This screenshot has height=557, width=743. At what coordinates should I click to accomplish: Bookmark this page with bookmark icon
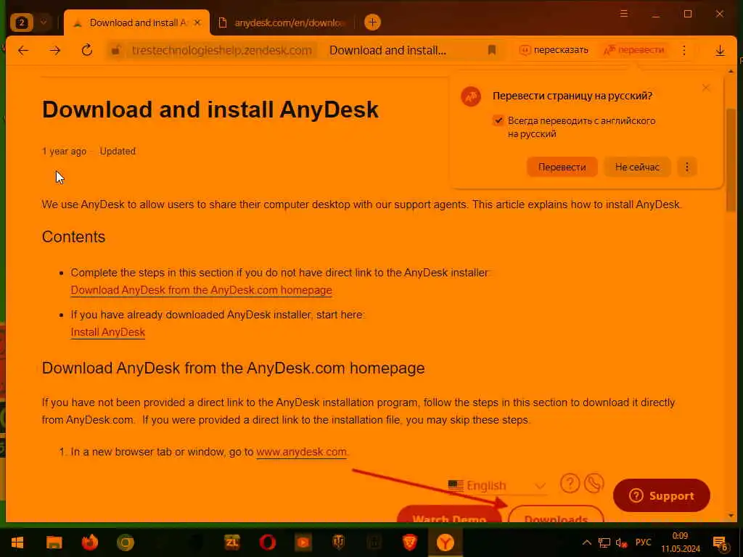click(x=492, y=50)
